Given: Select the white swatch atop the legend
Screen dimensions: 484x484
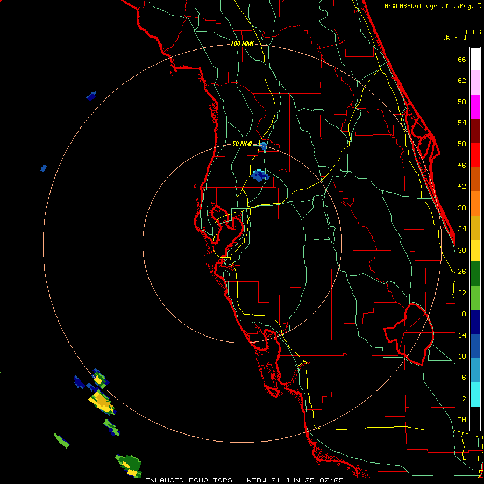Looking at the screenshot, I should tap(475, 59).
